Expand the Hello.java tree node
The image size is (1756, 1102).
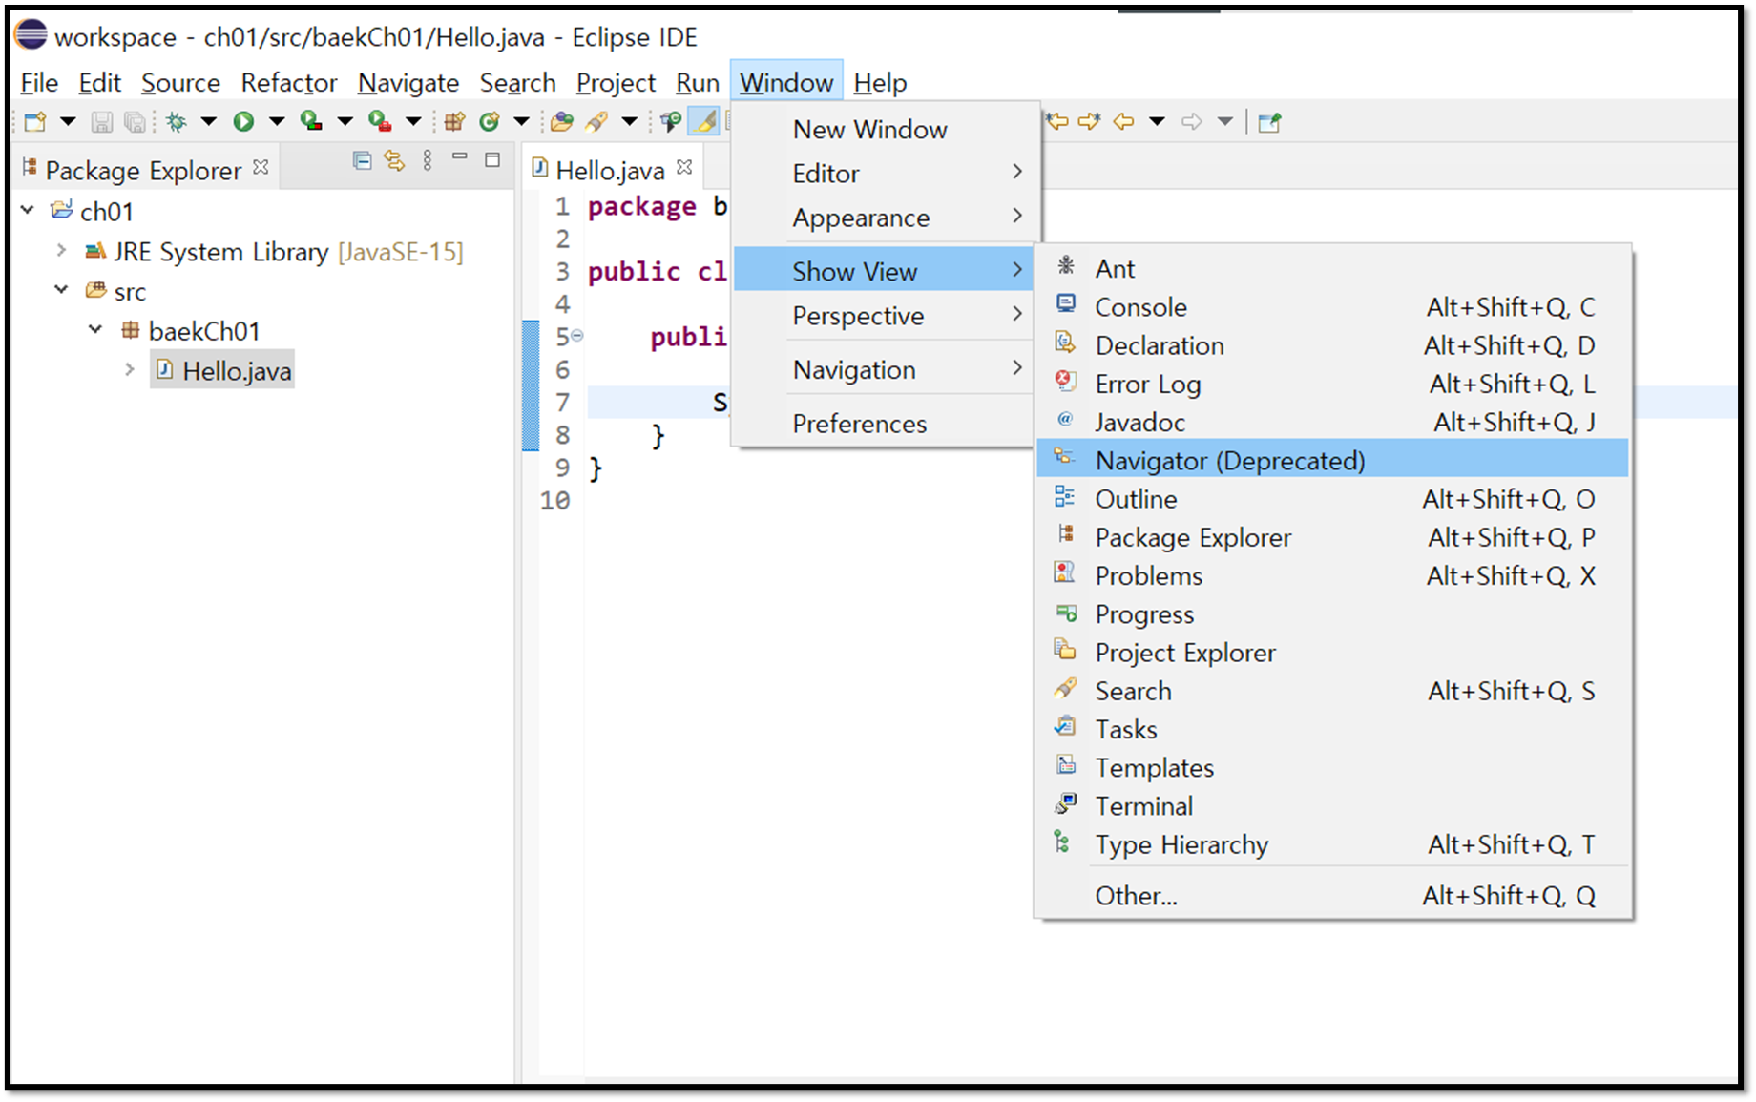[130, 369]
